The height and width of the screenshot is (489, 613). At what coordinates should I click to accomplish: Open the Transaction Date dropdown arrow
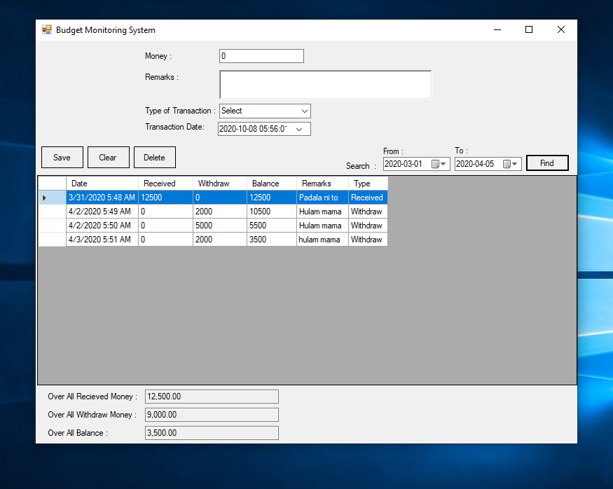299,129
